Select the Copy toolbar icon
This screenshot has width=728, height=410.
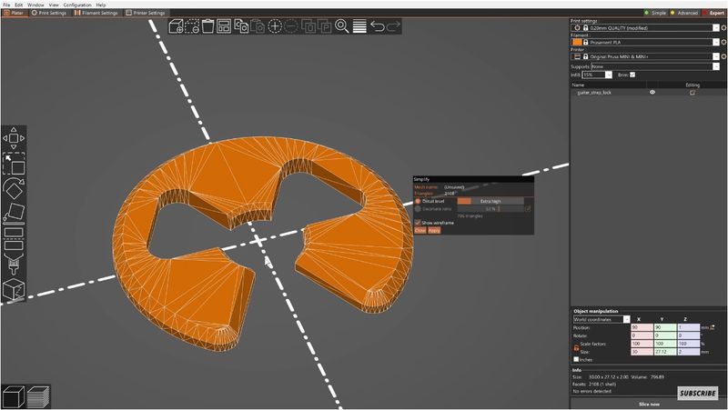tap(241, 26)
